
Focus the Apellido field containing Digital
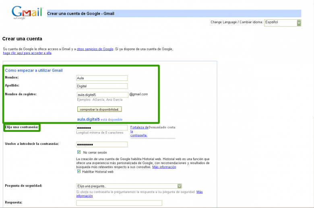click(x=102, y=86)
